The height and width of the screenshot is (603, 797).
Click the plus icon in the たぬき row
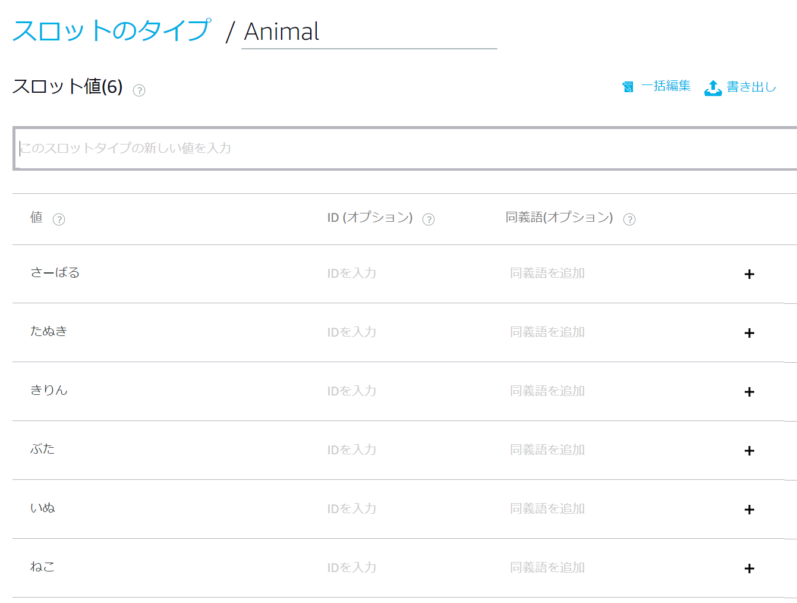749,333
